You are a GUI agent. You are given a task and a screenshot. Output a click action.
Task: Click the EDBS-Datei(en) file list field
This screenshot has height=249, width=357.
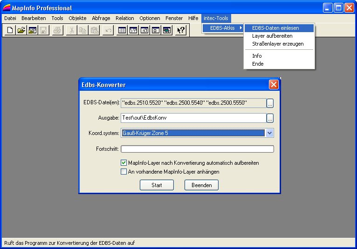pos(193,103)
